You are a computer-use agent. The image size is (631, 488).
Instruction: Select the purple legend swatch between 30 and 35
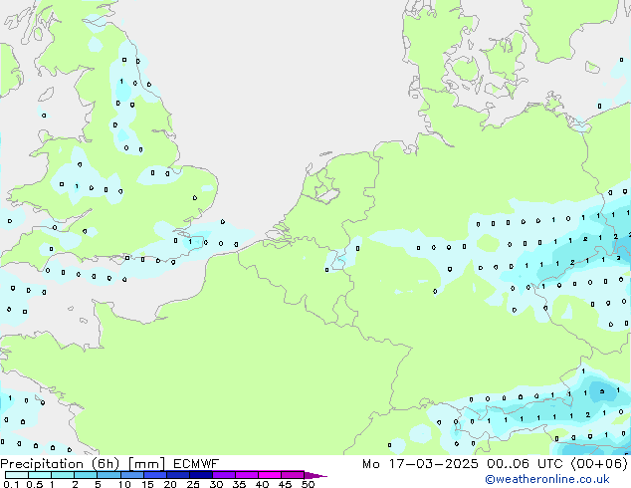224,475
